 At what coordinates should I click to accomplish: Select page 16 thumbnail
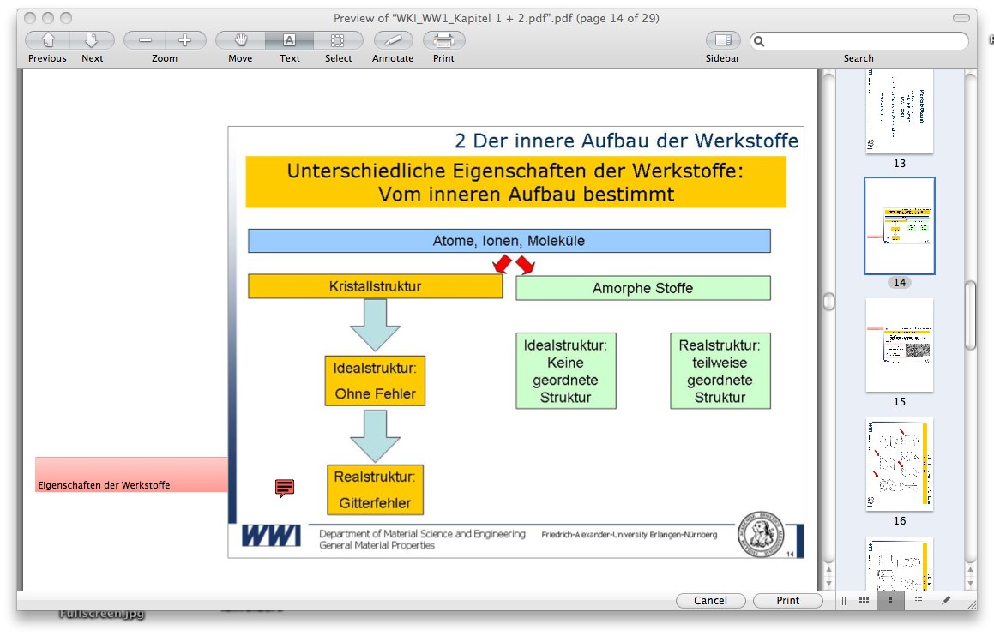[900, 464]
